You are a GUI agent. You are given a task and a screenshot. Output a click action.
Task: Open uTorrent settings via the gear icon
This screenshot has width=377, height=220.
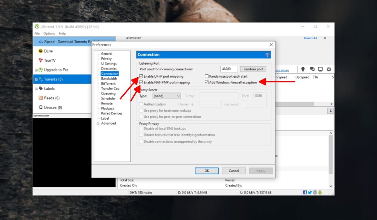[329, 69]
